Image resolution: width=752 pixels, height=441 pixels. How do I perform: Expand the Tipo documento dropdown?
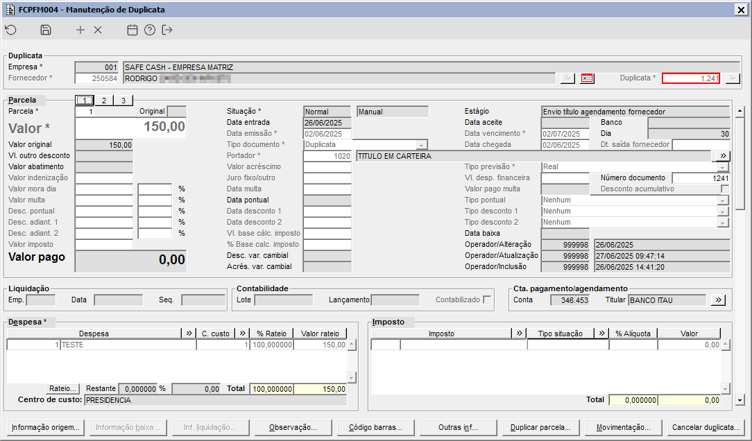[421, 145]
